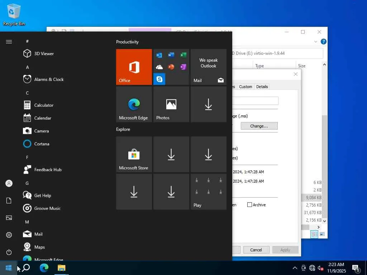367x275 pixels.
Task: Open Settings gear in Start sidebar
Action: click(9, 235)
